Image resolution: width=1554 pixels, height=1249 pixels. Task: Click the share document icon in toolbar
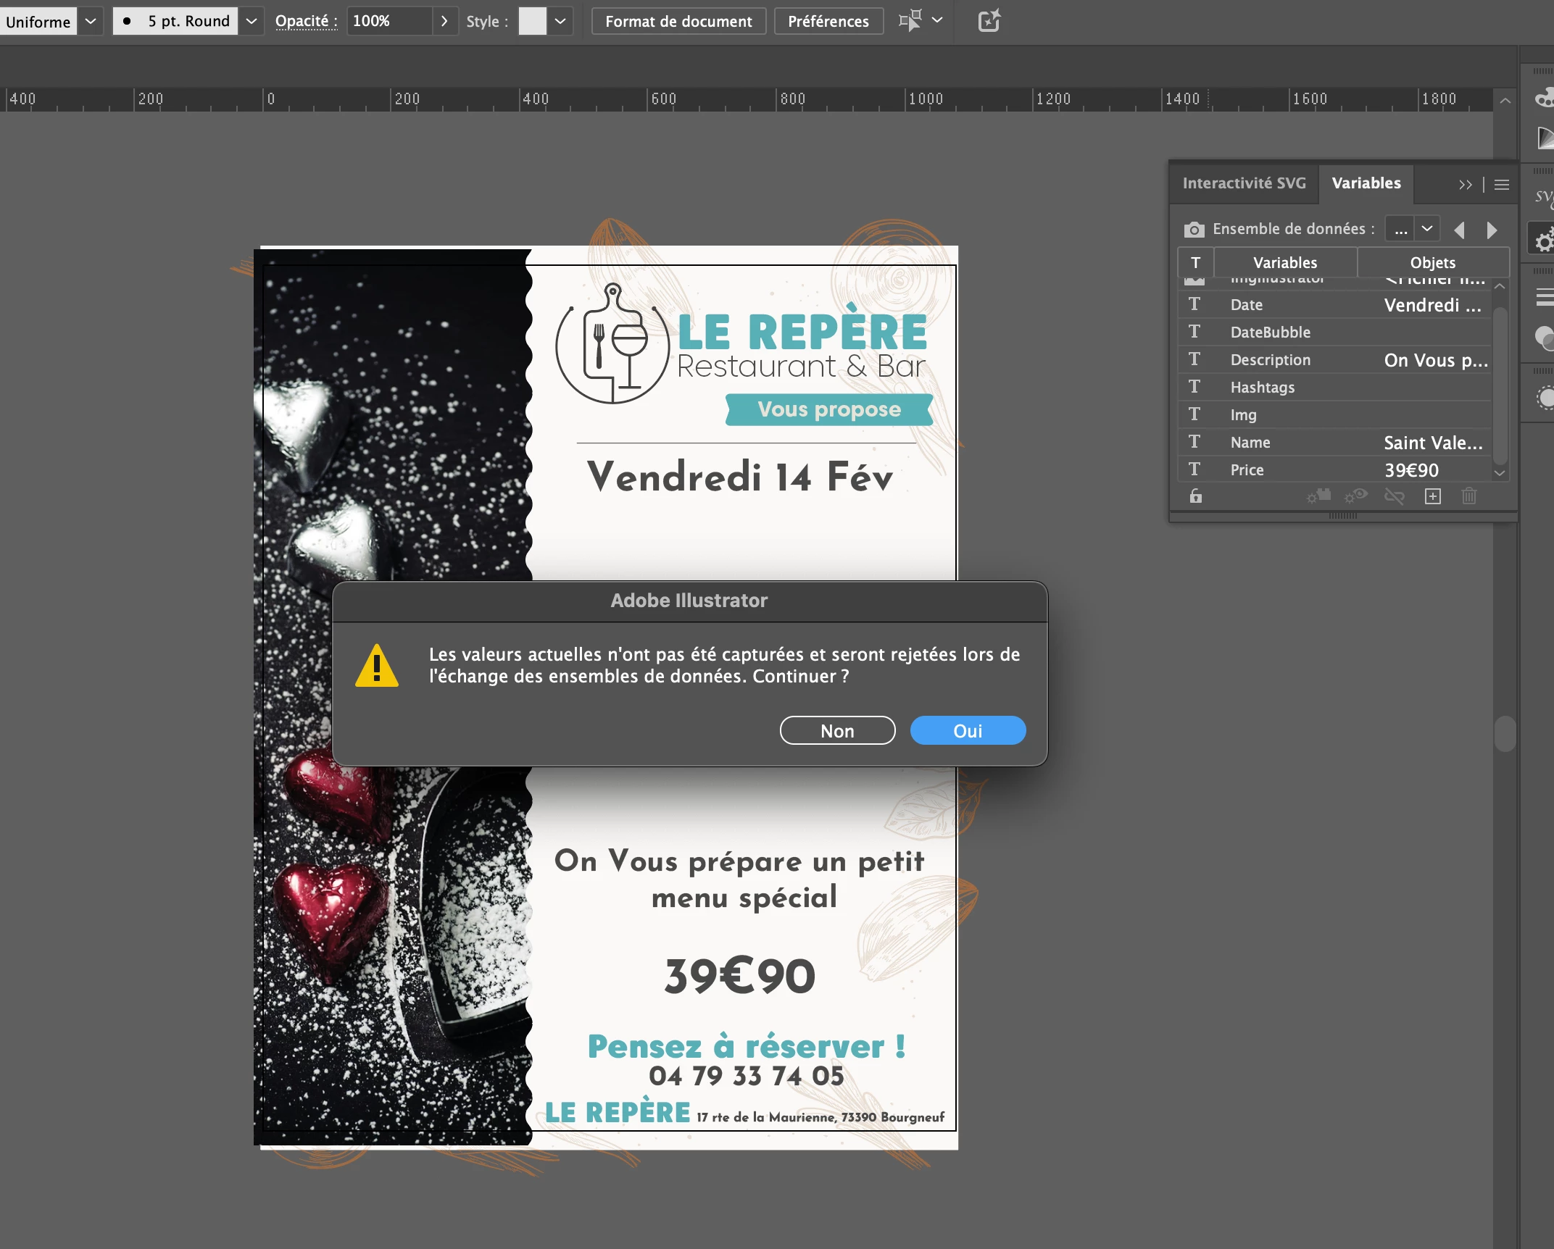pyautogui.click(x=989, y=21)
